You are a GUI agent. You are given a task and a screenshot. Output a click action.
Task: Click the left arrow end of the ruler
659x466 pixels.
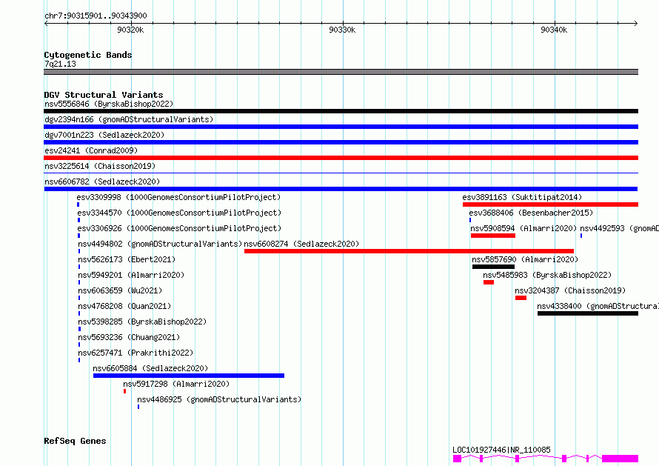pyautogui.click(x=46, y=24)
